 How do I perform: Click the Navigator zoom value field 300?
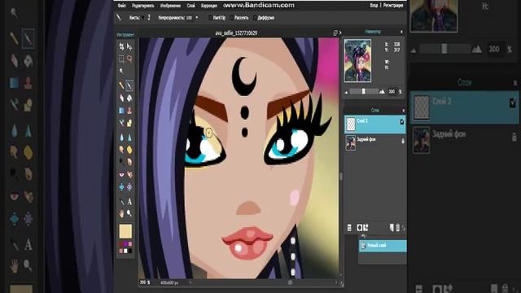(392, 91)
